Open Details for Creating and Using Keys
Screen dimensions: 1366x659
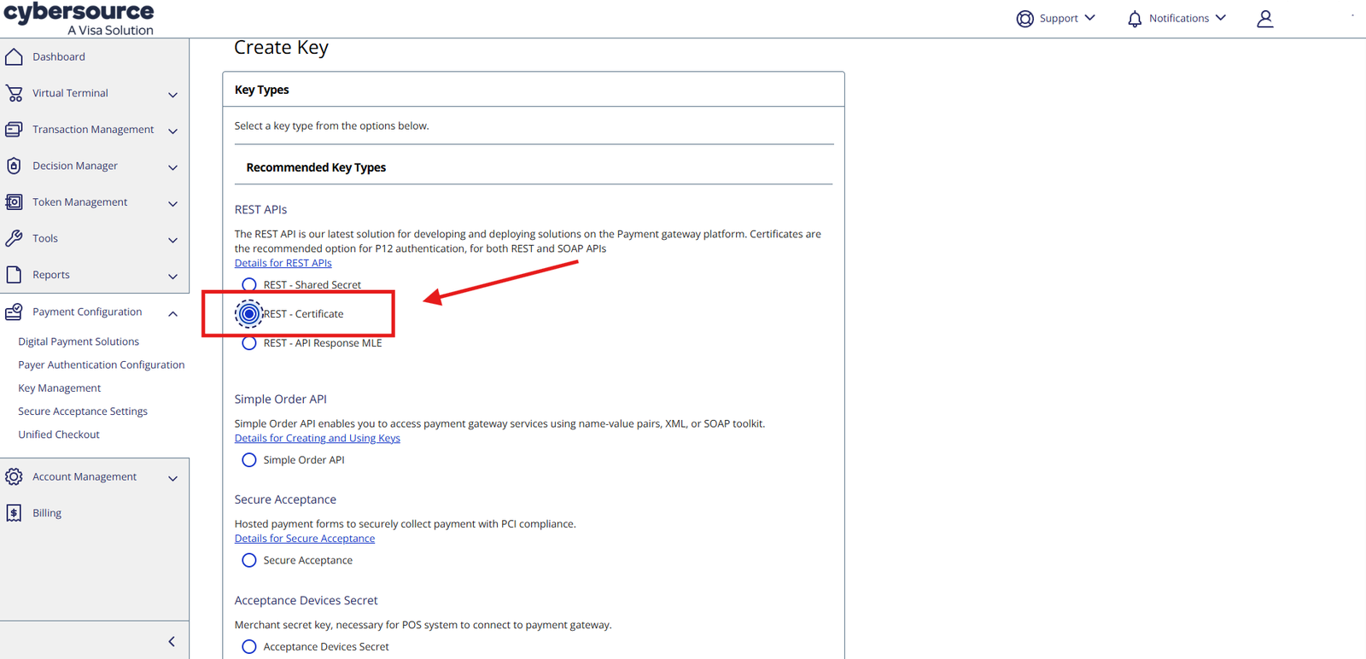point(318,438)
